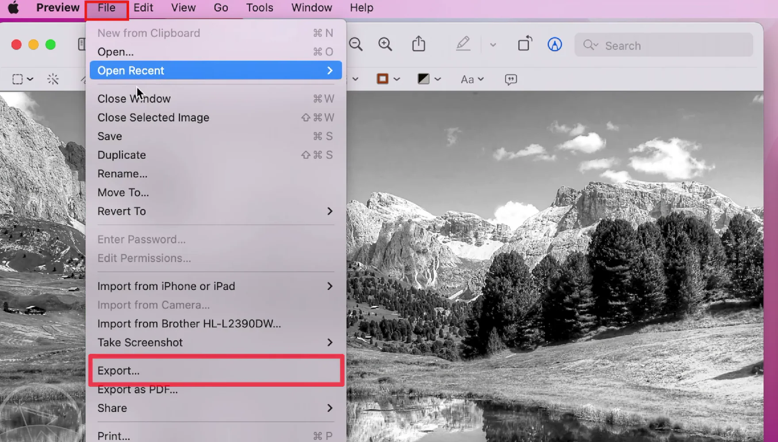The width and height of the screenshot is (778, 442).
Task: Open the Preview app menu
Action: (x=58, y=8)
